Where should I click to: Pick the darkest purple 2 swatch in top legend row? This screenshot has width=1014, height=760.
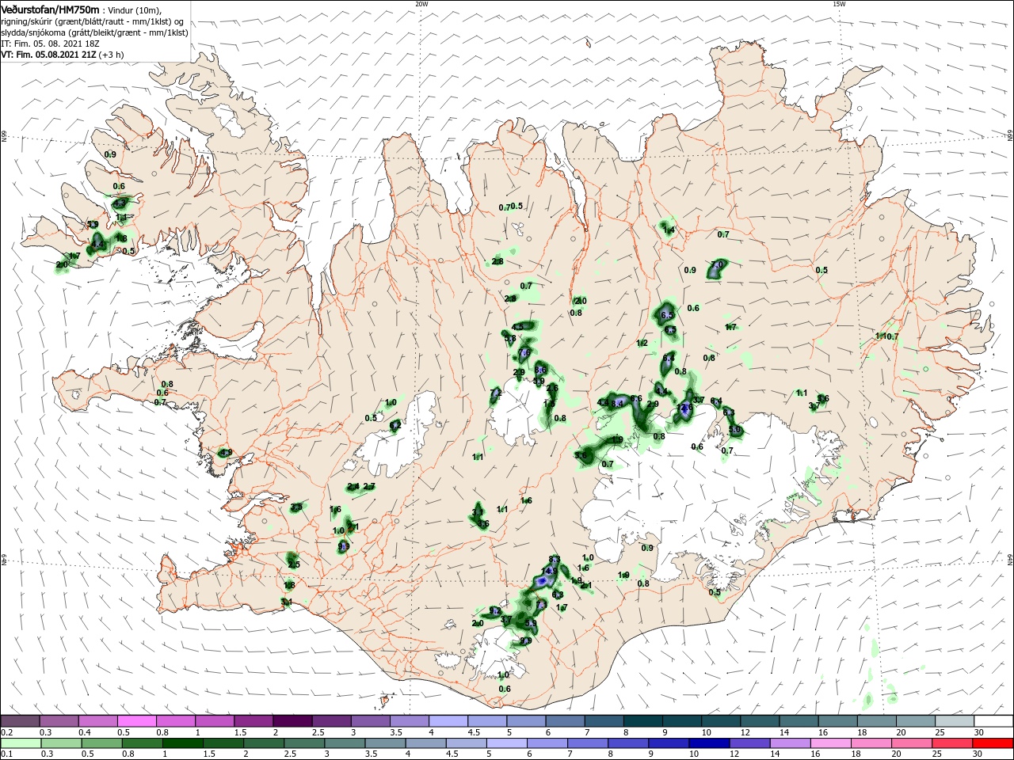pyautogui.click(x=292, y=720)
